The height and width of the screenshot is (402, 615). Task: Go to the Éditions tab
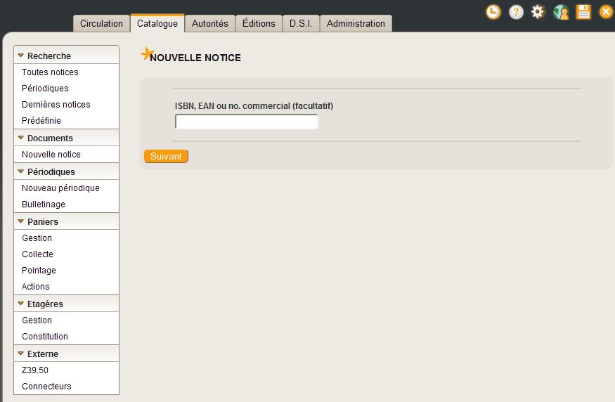click(259, 23)
